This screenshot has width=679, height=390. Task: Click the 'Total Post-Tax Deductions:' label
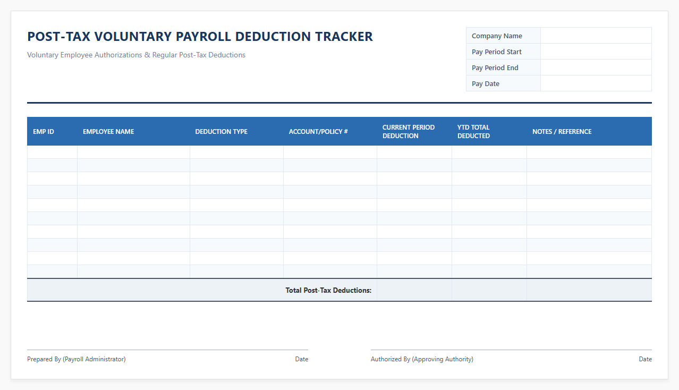point(328,290)
